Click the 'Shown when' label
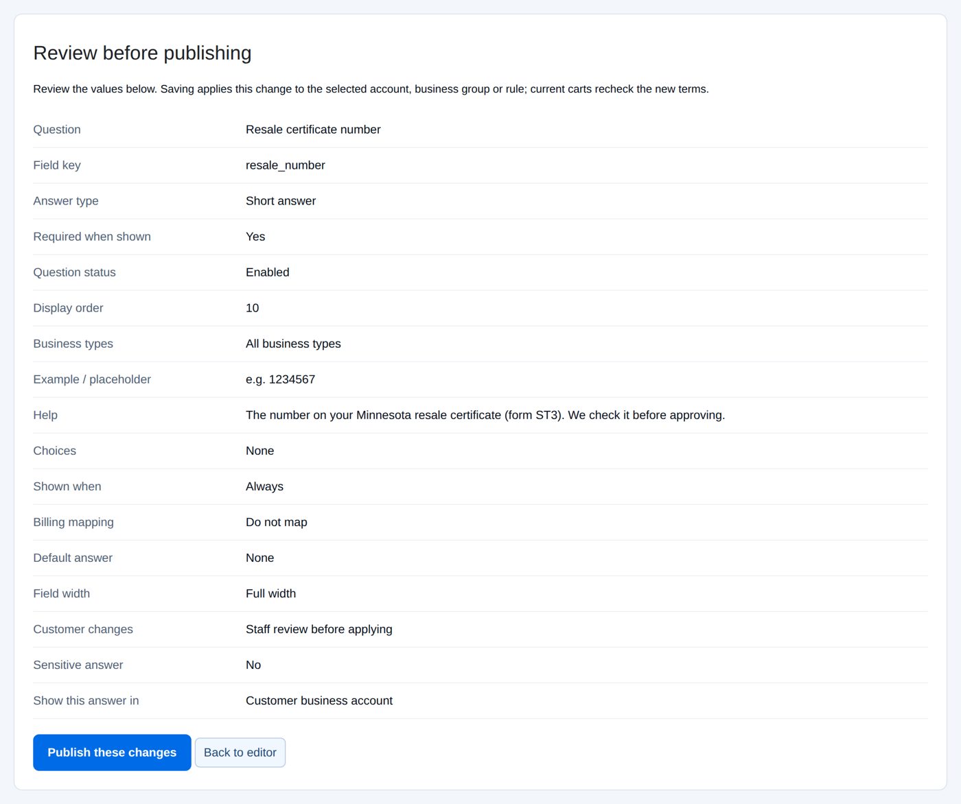The height and width of the screenshot is (804, 961). pyautogui.click(x=67, y=486)
